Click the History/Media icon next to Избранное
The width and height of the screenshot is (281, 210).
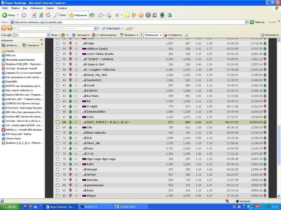(92, 15)
